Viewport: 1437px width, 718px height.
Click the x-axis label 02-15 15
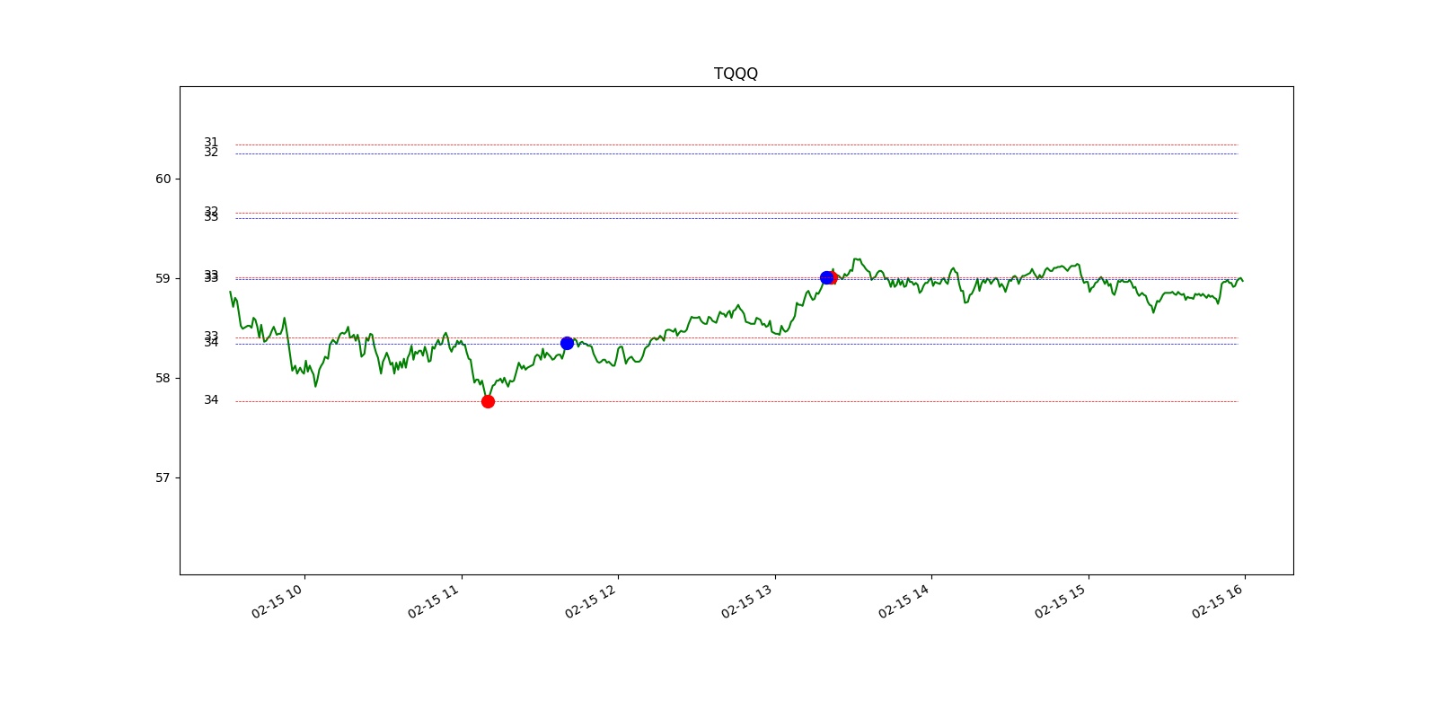coord(1060,600)
